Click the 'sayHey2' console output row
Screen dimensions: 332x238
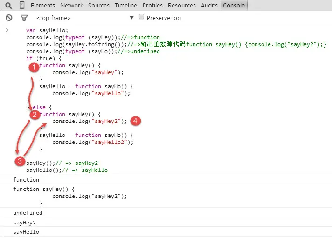pos(166,222)
